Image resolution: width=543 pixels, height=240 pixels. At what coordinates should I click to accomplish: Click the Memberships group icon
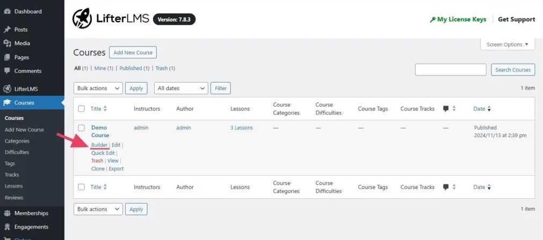click(7, 213)
